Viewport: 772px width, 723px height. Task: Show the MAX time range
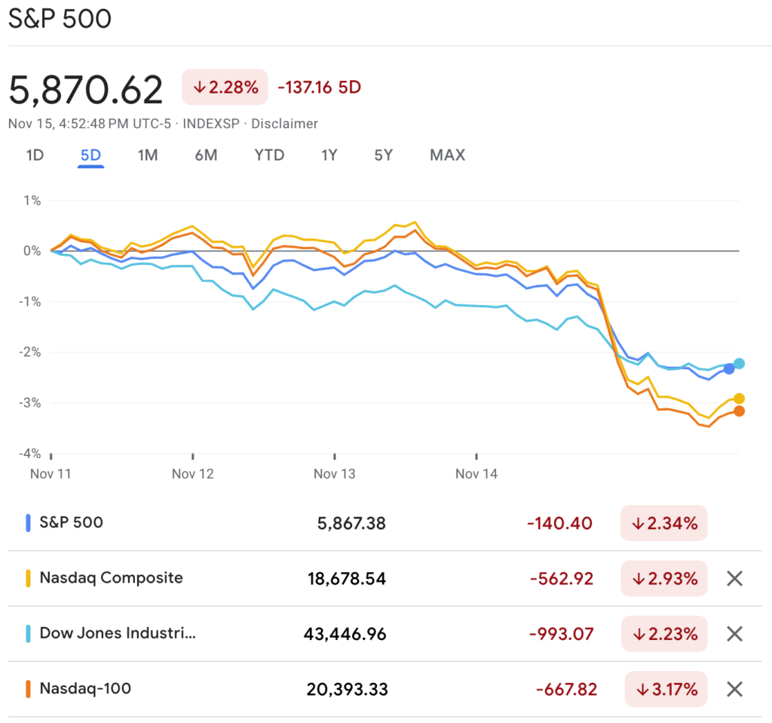(x=447, y=155)
